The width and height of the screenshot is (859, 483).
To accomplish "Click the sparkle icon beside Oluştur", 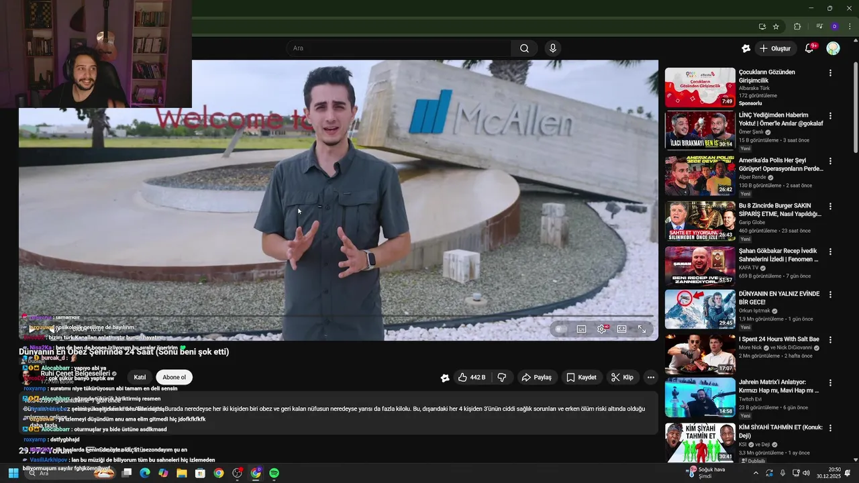I will tap(746, 48).
